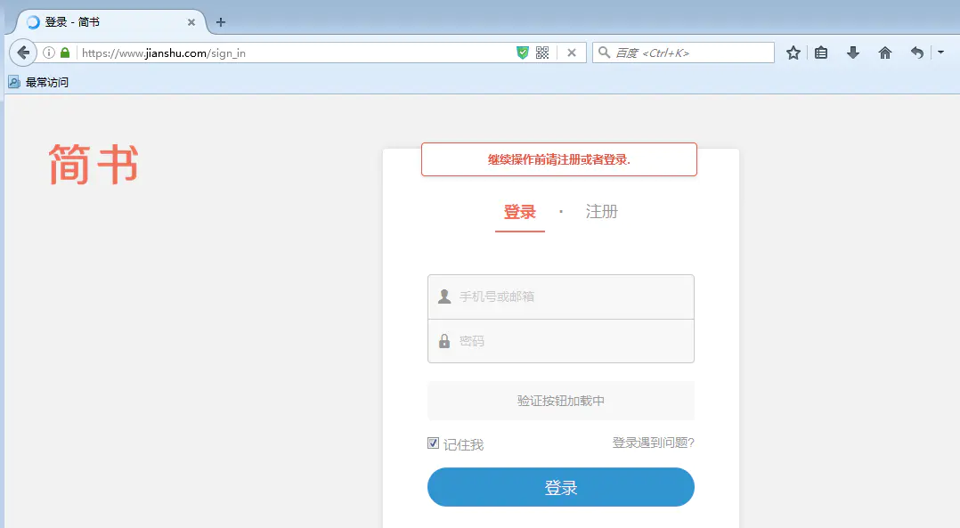Focus the 手机号或邮箱 input field
Viewport: 960px width, 528px height.
561,296
